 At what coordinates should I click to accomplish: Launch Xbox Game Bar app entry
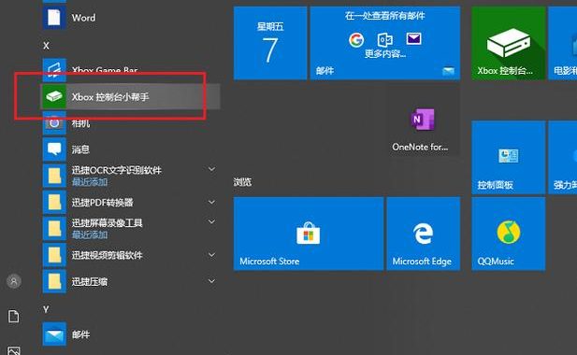point(131,70)
